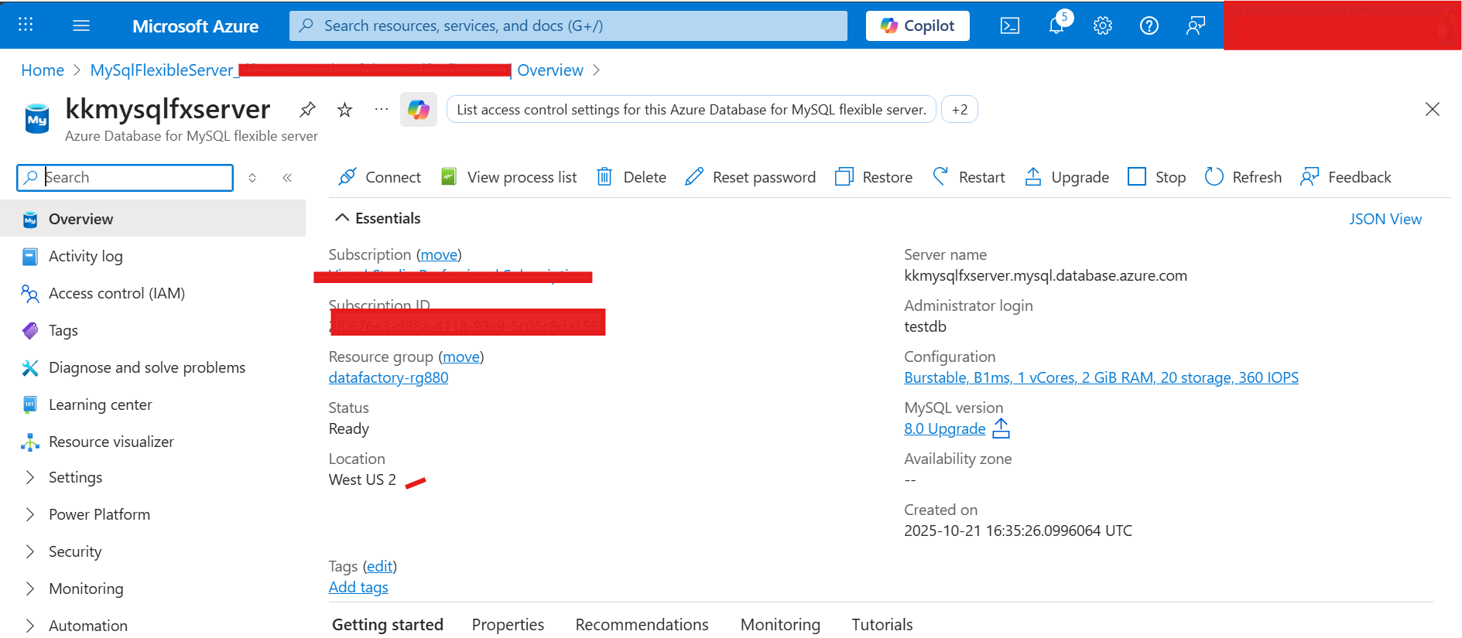1462x638 pixels.
Task: Open the more options ellipsis beside title
Action: tap(382, 110)
